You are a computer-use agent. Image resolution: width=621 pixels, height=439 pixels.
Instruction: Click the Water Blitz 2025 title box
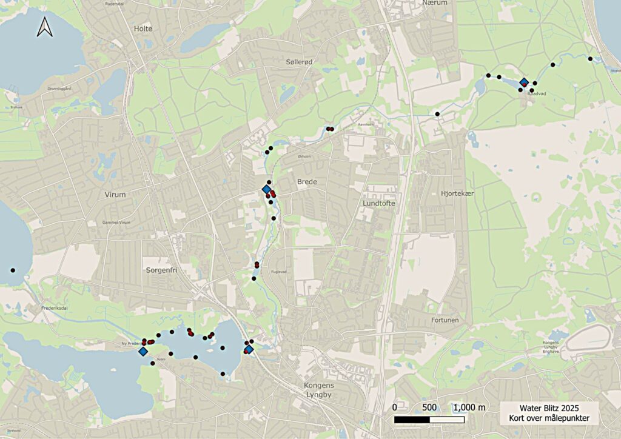549,413
